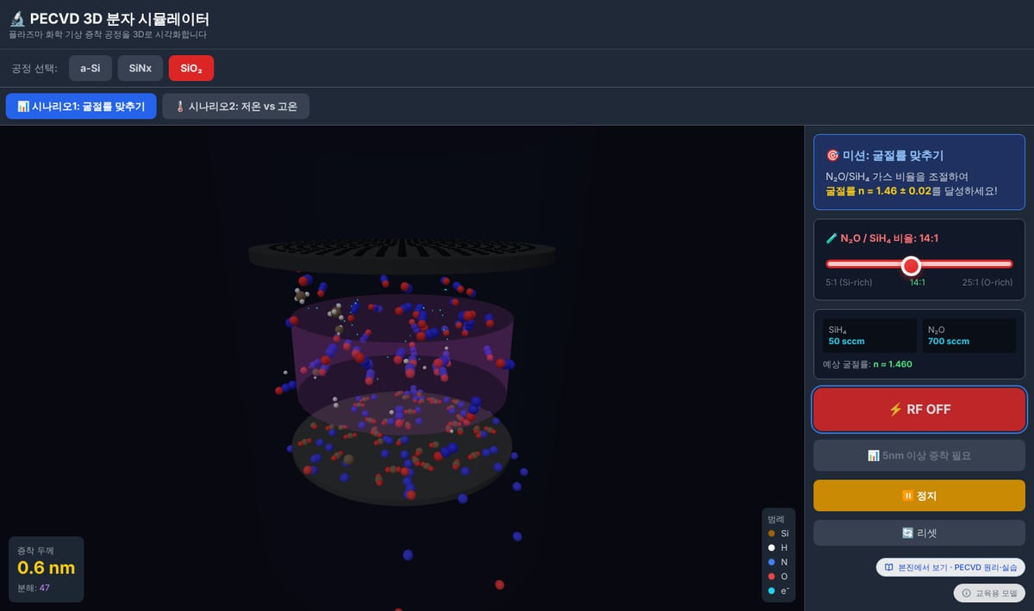Click the chart icon on 시나리오1 tab
1034x611 pixels.
pyautogui.click(x=23, y=107)
